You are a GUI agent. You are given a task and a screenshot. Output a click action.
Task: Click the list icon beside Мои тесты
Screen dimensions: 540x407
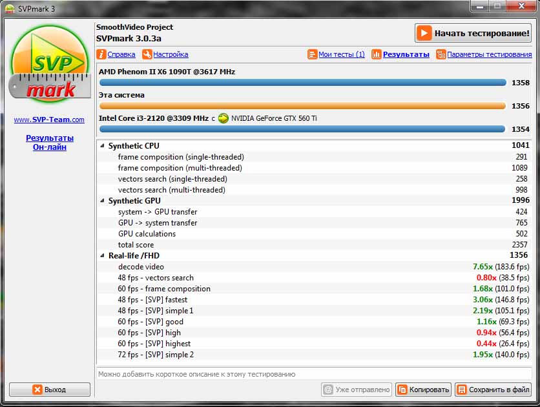point(312,54)
